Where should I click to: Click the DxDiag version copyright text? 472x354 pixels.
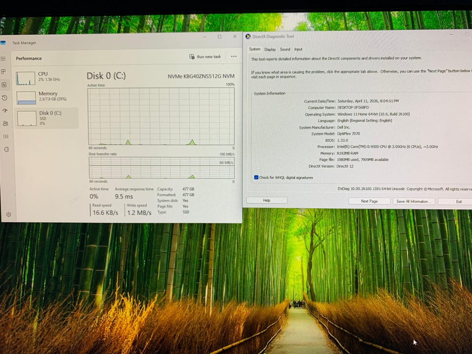(x=405, y=189)
